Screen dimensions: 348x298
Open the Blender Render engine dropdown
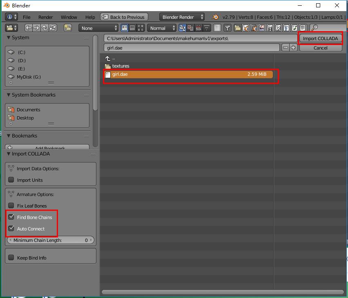(x=182, y=17)
